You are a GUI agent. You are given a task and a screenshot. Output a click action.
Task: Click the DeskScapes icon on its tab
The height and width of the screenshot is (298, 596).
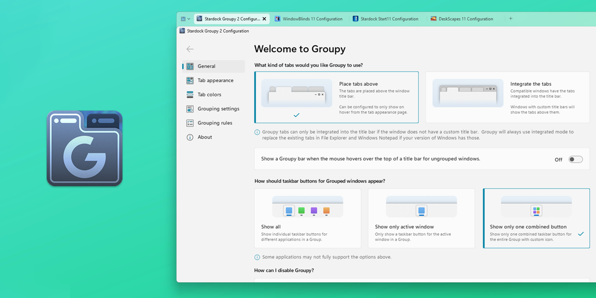point(433,18)
